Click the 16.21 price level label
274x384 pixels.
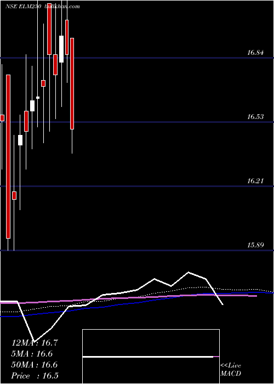pyautogui.click(x=255, y=181)
